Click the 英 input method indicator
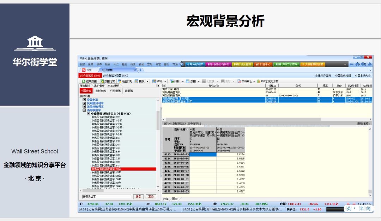 349,208
